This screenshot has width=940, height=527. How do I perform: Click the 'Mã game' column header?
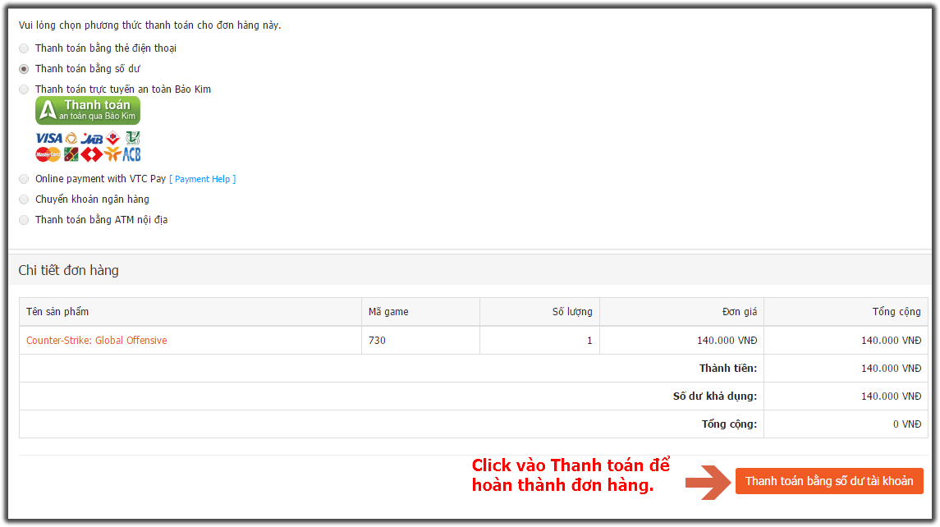pos(388,312)
